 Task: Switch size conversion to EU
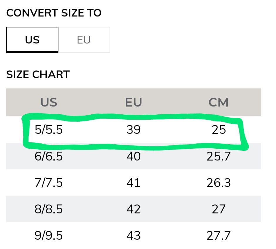click(84, 40)
